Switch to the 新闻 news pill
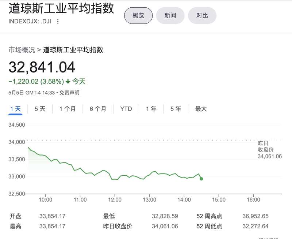Screen dimensions: 292x239 coord(170,15)
